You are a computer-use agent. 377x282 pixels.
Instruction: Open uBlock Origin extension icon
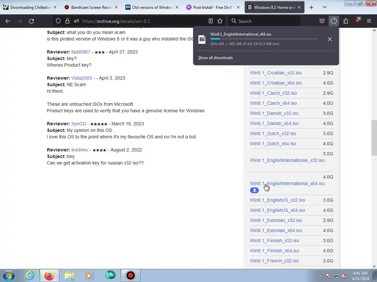point(357,21)
